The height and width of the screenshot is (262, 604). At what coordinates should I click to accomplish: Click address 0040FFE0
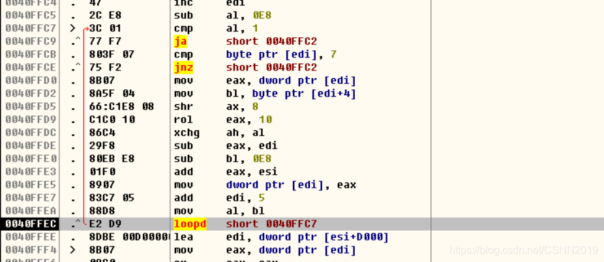coord(31,159)
